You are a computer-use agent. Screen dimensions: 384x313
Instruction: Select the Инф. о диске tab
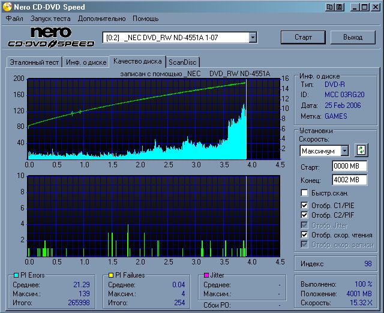coord(86,62)
